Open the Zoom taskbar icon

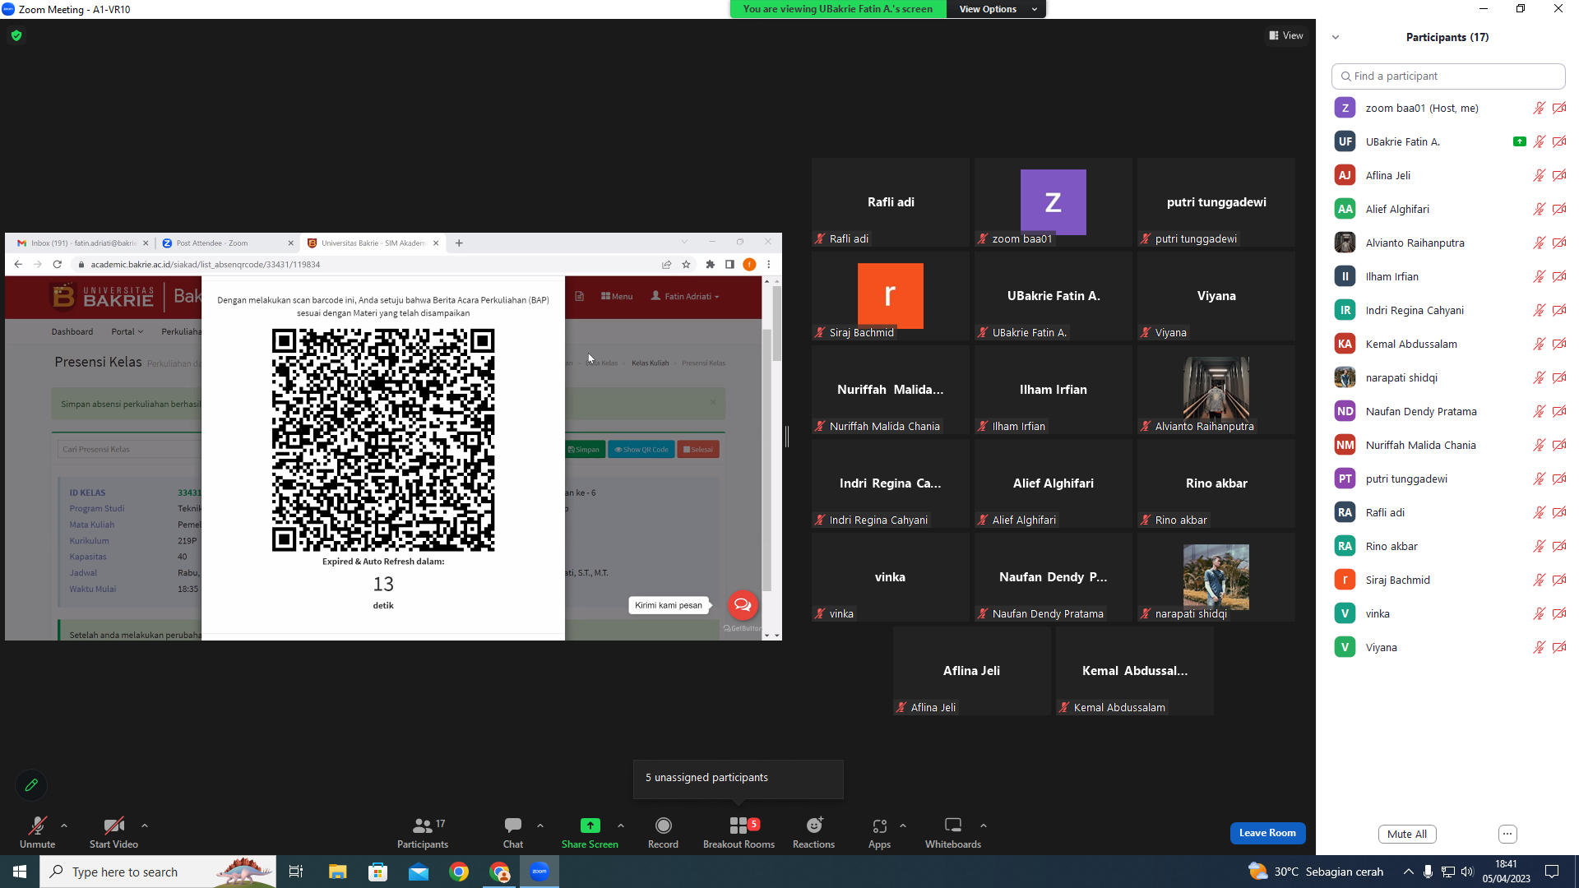point(539,872)
